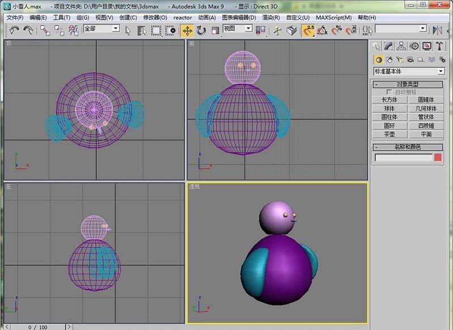The width and height of the screenshot is (453, 330).
Task: Open the 编辑(E) menu
Action: [38, 18]
